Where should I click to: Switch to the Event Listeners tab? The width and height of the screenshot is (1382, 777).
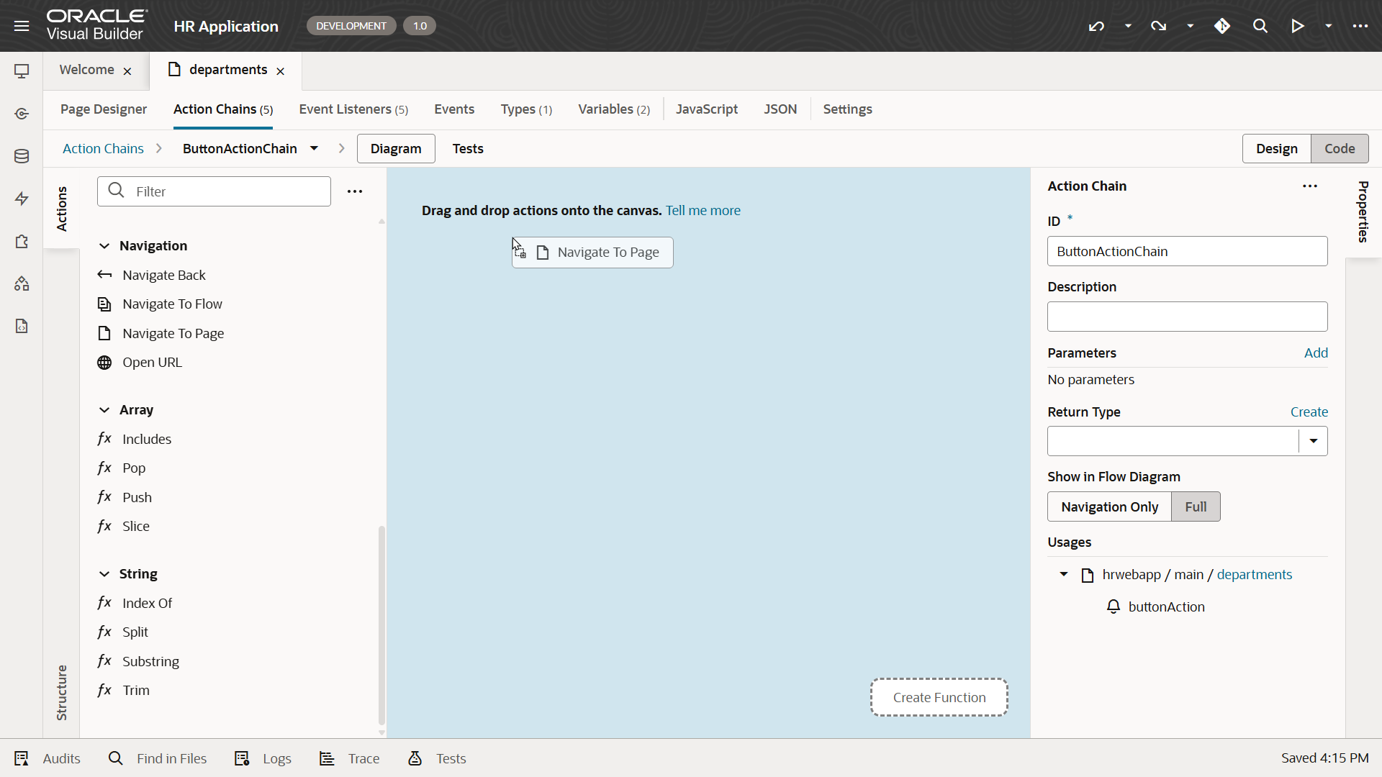point(353,109)
